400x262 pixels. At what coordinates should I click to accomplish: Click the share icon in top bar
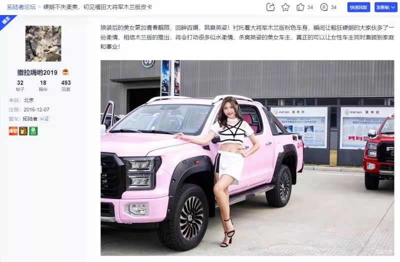270,7
